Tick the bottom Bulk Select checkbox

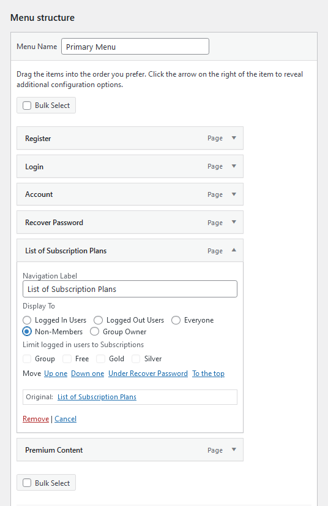(x=27, y=483)
